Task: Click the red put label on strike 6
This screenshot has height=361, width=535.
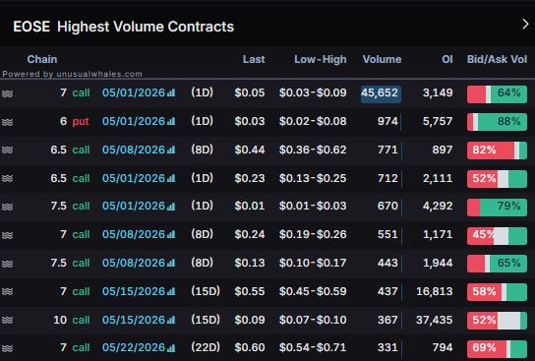Action: pyautogui.click(x=81, y=121)
